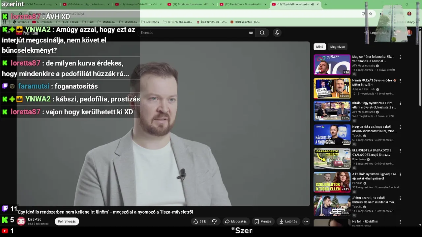Image resolution: width=422 pixels, height=237 pixels.
Task: Bookmark this page with the star icon
Action: 371,14
